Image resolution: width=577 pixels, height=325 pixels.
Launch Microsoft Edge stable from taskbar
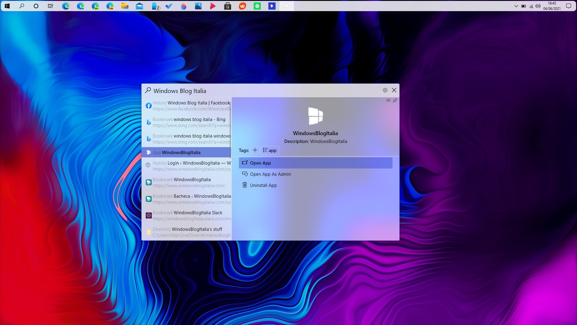pos(66,6)
